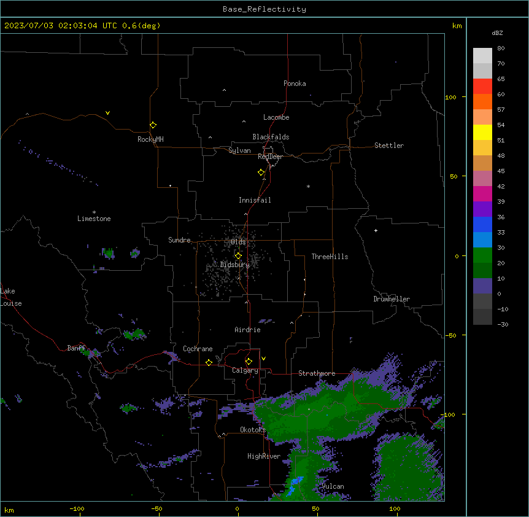Click the Lake Louise label

tap(11, 297)
